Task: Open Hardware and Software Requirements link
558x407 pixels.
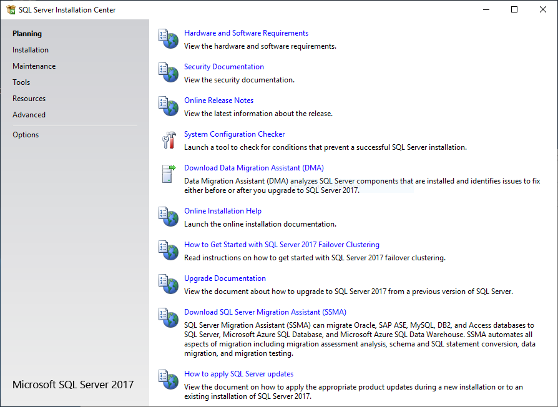Action: point(247,33)
